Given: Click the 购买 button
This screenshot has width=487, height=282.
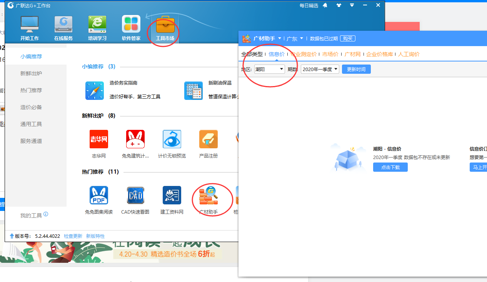Looking at the screenshot, I should (x=348, y=38).
